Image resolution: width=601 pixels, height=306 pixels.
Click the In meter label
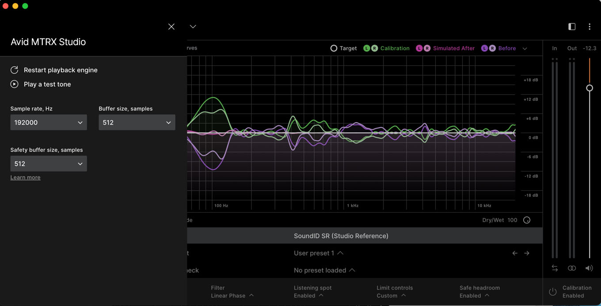[x=555, y=48]
